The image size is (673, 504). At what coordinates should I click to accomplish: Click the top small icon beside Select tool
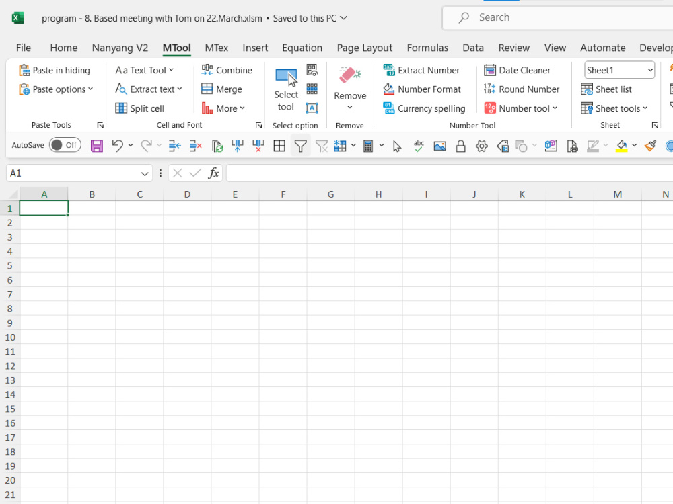(312, 70)
